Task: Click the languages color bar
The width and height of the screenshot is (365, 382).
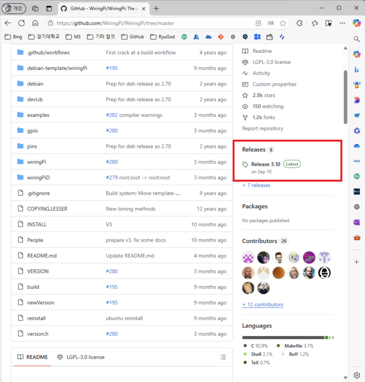Action: [x=288, y=337]
